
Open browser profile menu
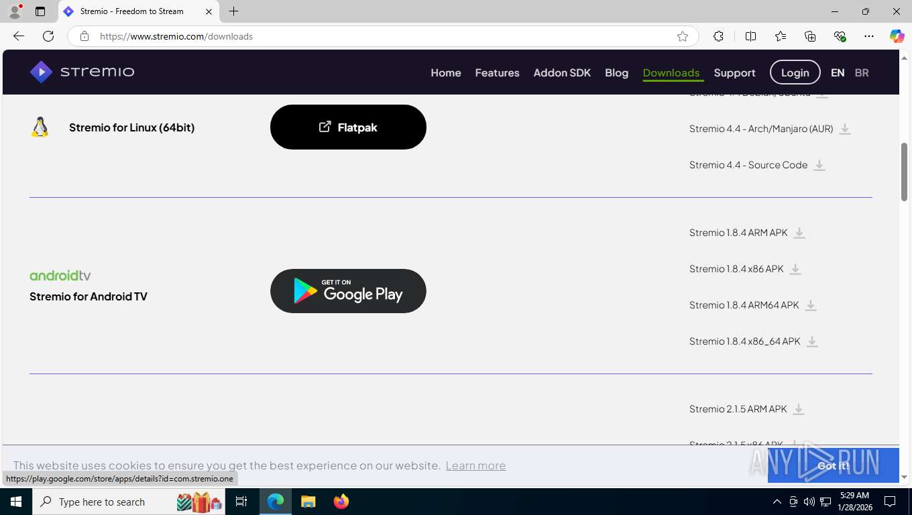click(x=15, y=11)
